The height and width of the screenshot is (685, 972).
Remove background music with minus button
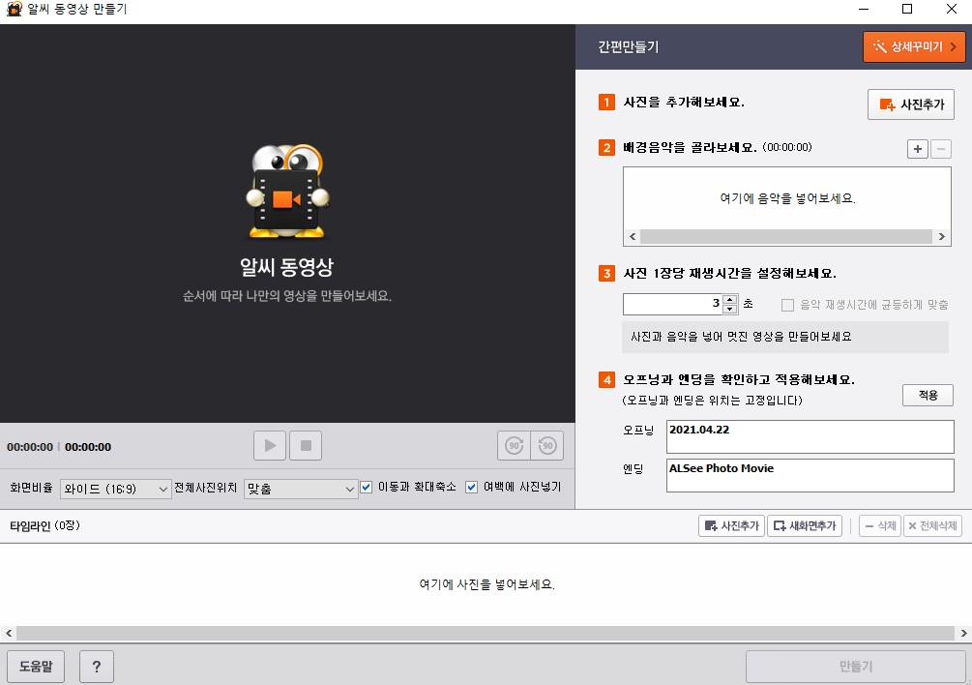tap(941, 149)
